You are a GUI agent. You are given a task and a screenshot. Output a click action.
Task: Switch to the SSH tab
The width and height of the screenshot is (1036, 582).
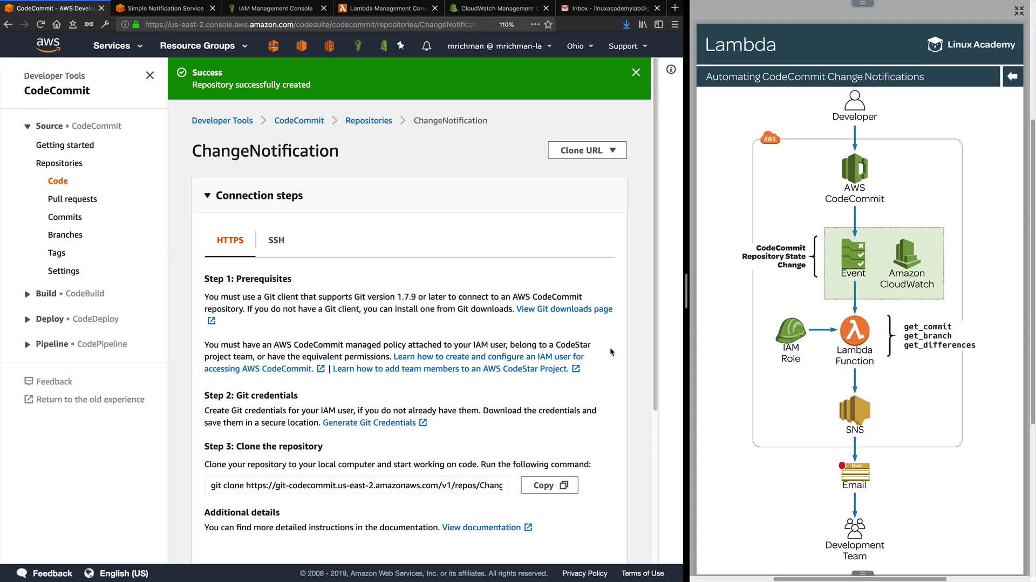276,240
